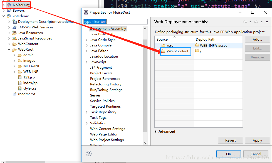272x163 pixels.
Task: Click the Apply button
Action: [258, 140]
